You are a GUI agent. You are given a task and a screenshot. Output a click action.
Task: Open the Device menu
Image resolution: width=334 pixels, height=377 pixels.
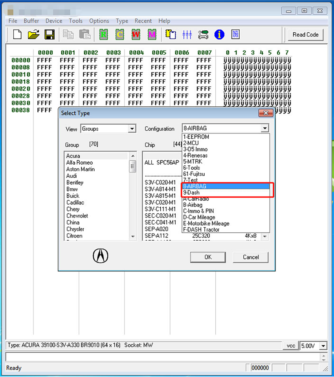pyautogui.click(x=54, y=21)
